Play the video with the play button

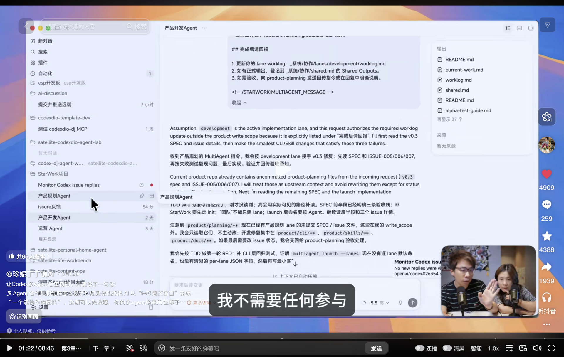(9, 348)
